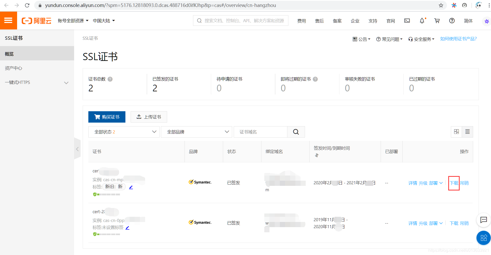The height and width of the screenshot is (255, 491).
Task: Click SSL证书 breadcrumb
Action: (90, 38)
